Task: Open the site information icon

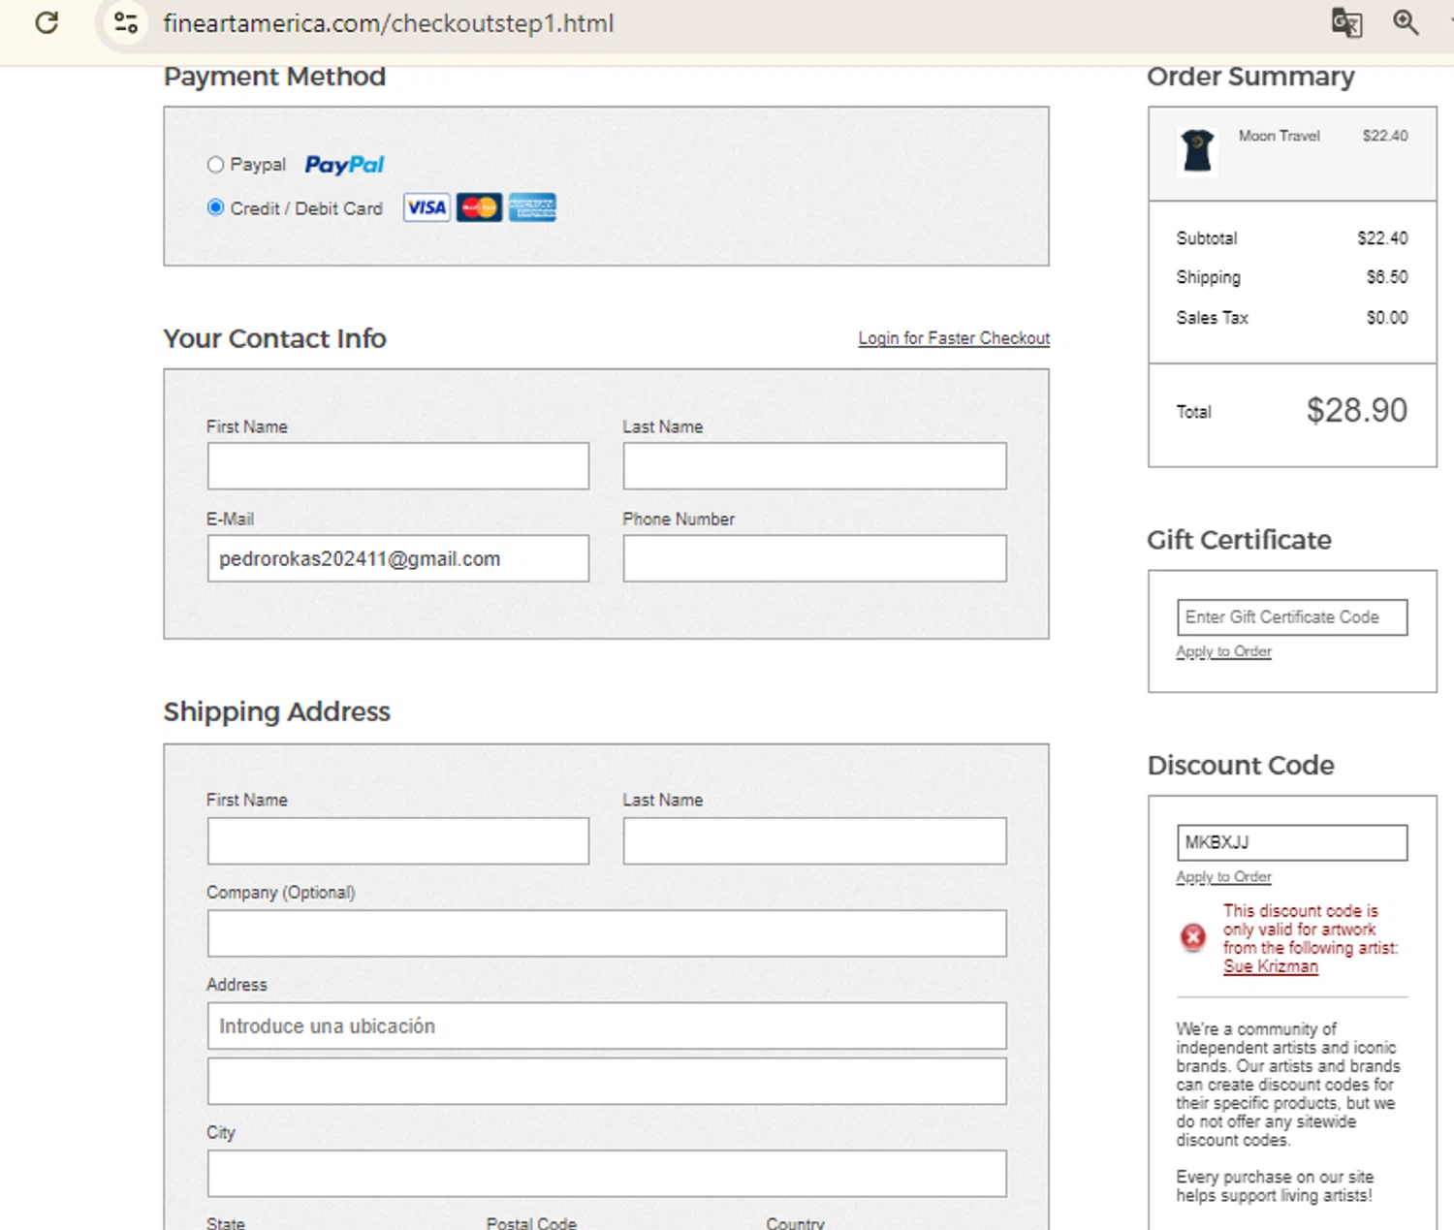Action: click(x=125, y=22)
